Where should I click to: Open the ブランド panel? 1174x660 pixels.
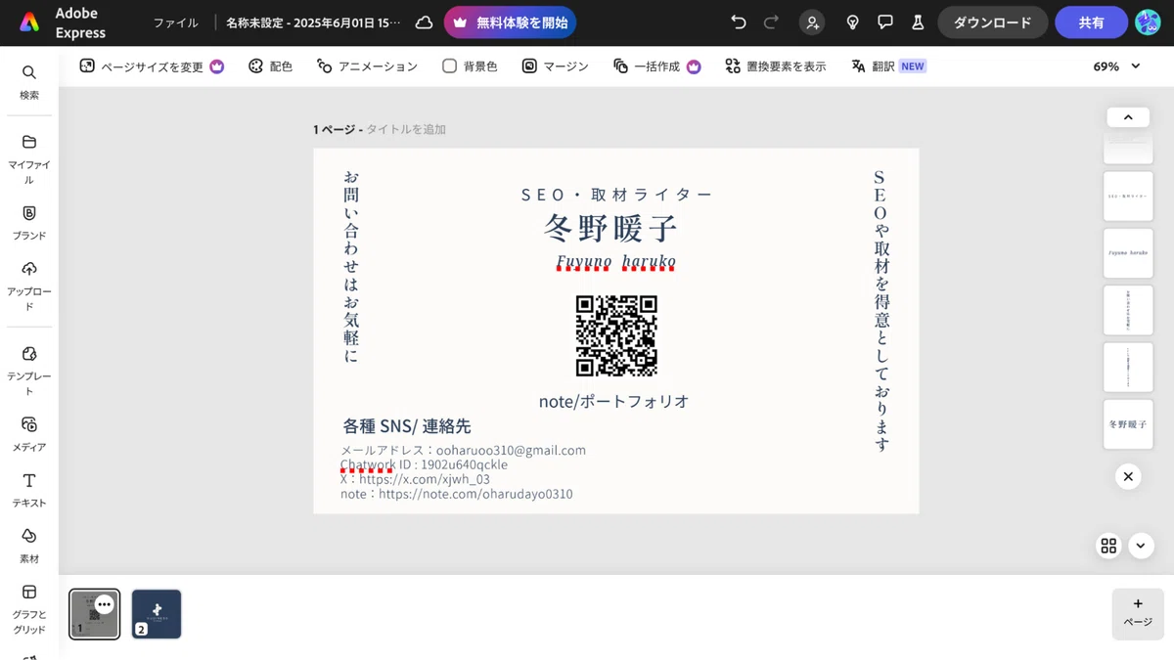[x=29, y=222]
